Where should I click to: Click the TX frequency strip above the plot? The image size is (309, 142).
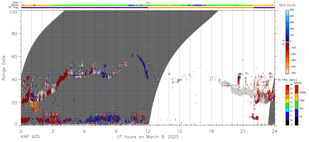coord(148,8)
